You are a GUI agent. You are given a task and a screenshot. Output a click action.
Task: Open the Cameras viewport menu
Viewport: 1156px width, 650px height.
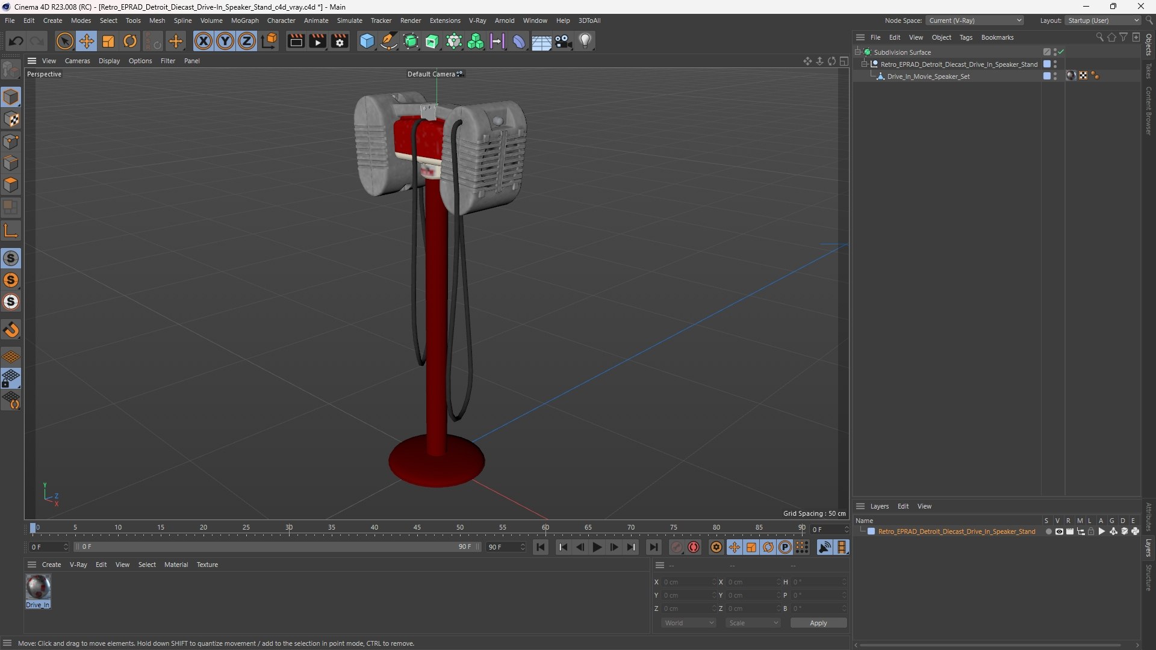[x=77, y=61]
